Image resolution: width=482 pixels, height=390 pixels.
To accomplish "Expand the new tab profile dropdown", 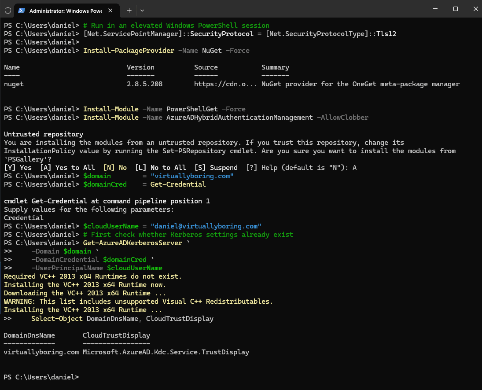I will coord(142,11).
